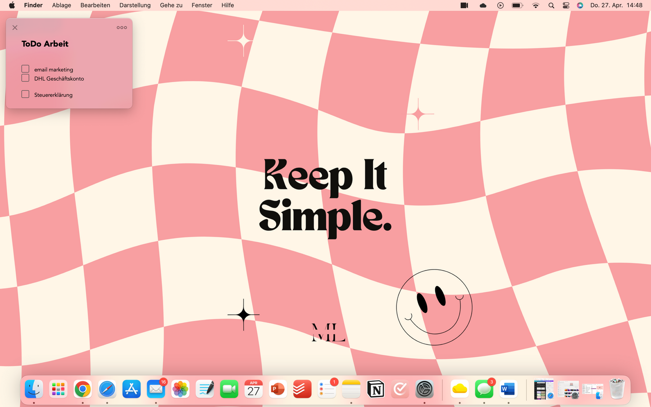Open the Darstellung menu
The width and height of the screenshot is (651, 407).
pos(135,5)
